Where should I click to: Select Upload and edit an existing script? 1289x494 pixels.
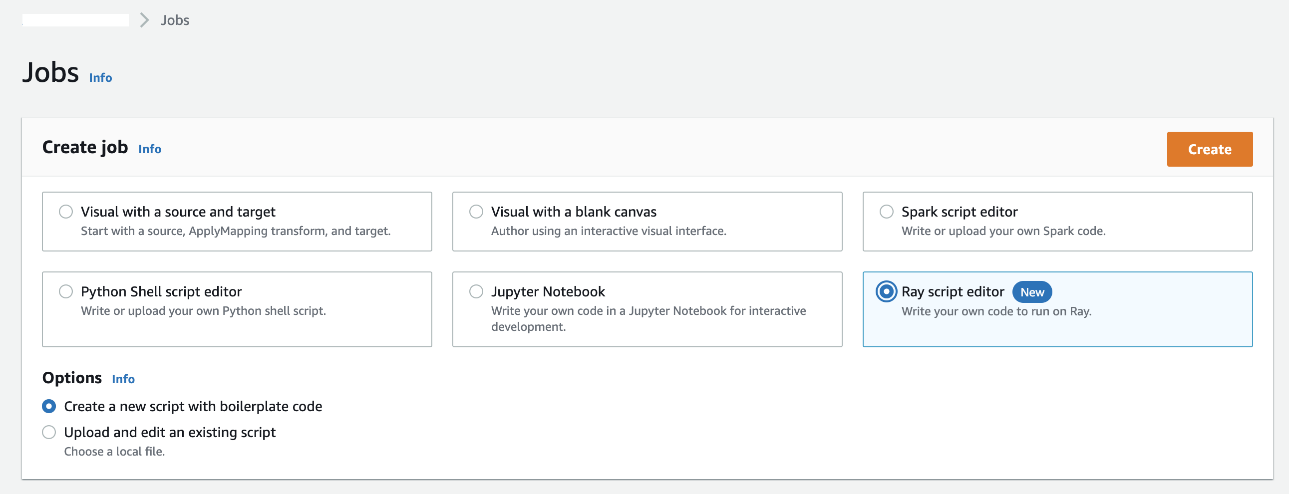[49, 432]
